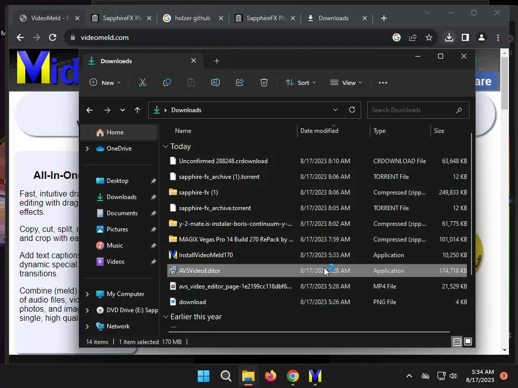Close the Downloads Explorer tab
The image size is (518, 388).
(194, 61)
